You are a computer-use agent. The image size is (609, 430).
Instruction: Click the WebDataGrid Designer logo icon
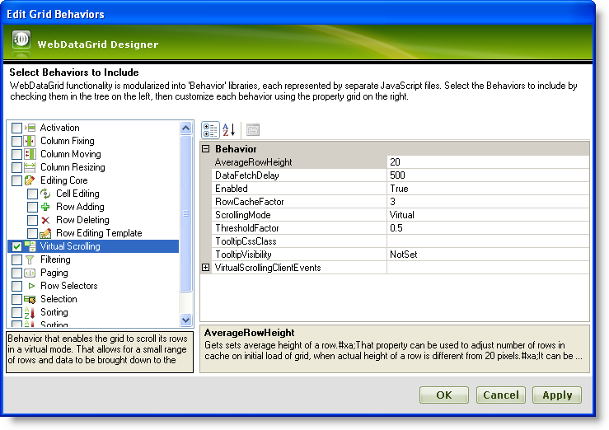pos(22,40)
